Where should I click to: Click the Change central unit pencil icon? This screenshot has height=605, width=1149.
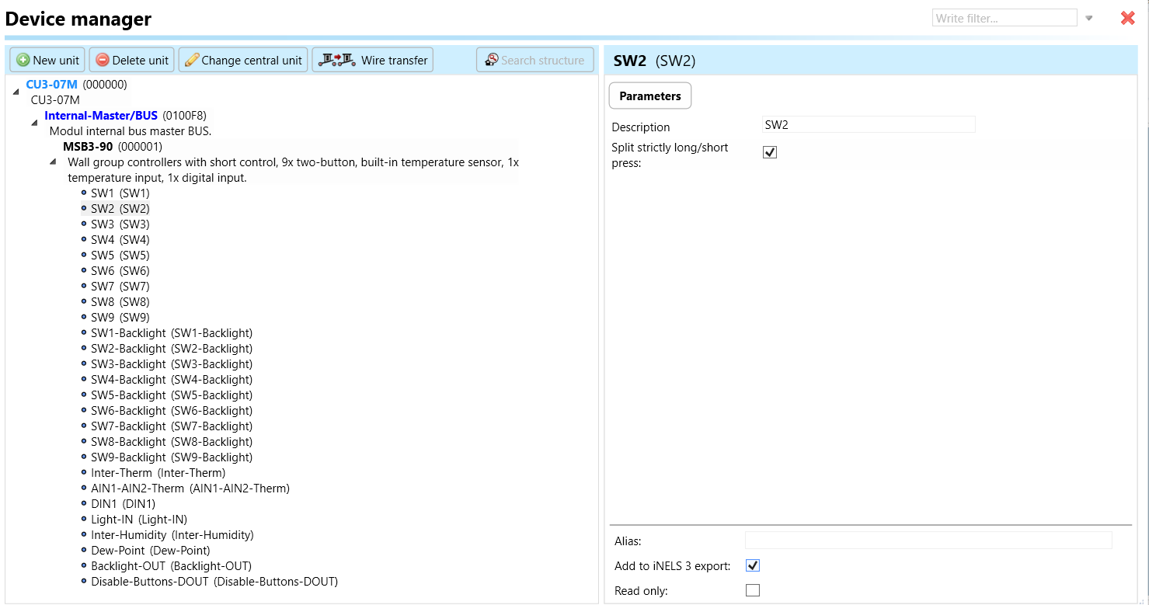192,60
